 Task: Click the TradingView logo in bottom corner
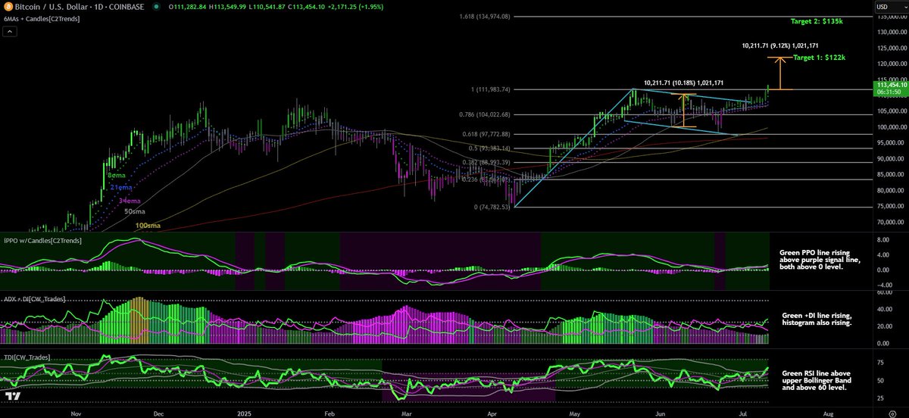coord(13,396)
